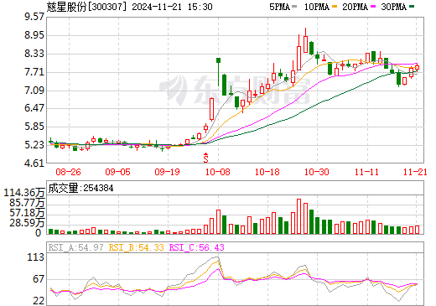Select the 20PMA magenta legend swatch
The image size is (436, 306).
tap(373, 7)
